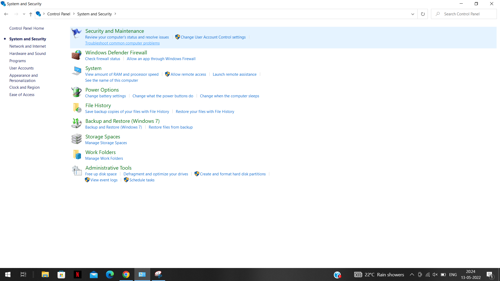Click the Backup and Restore icon
The image size is (500, 281).
(x=76, y=123)
